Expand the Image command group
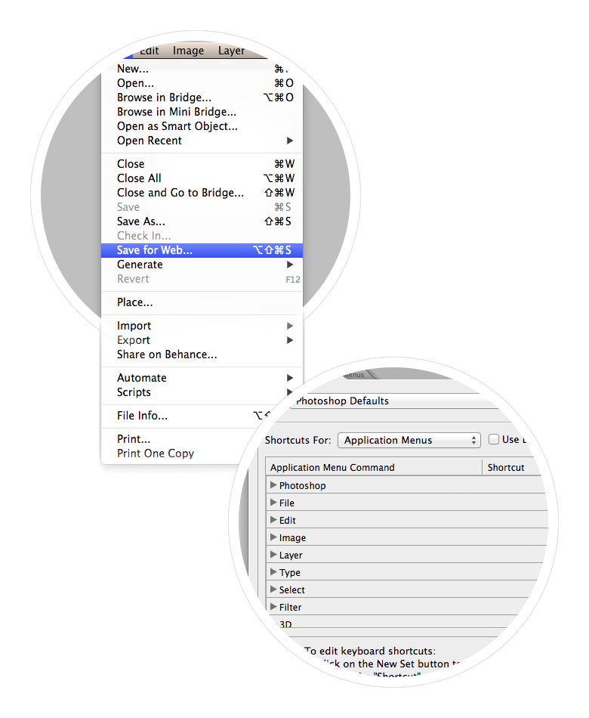Viewport: 589px width, 718px height. 273,537
